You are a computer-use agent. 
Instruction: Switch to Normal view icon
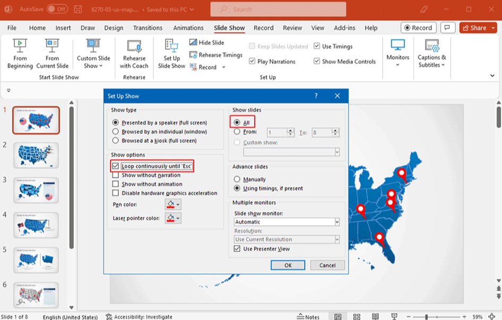click(337, 317)
